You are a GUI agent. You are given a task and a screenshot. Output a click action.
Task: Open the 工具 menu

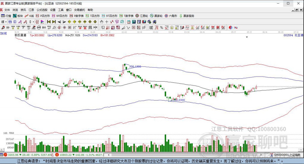pos(61,10)
